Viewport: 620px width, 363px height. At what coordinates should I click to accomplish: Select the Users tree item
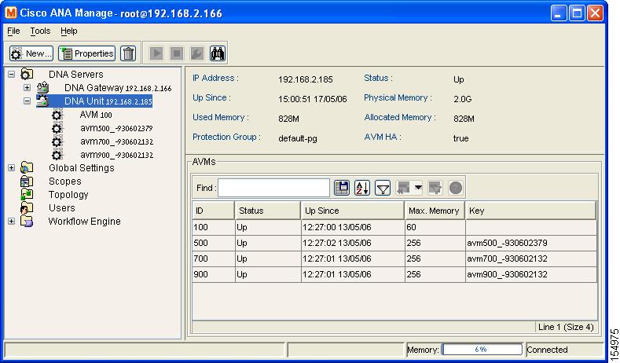coord(61,208)
